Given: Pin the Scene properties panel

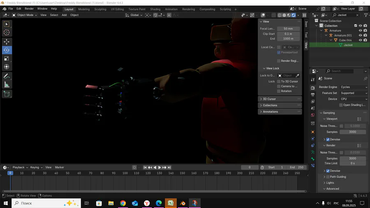Looking at the screenshot, I should (365, 79).
